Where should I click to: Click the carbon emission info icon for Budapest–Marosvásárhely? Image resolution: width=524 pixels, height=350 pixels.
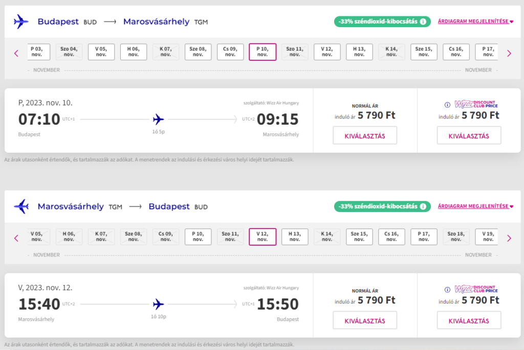423,21
